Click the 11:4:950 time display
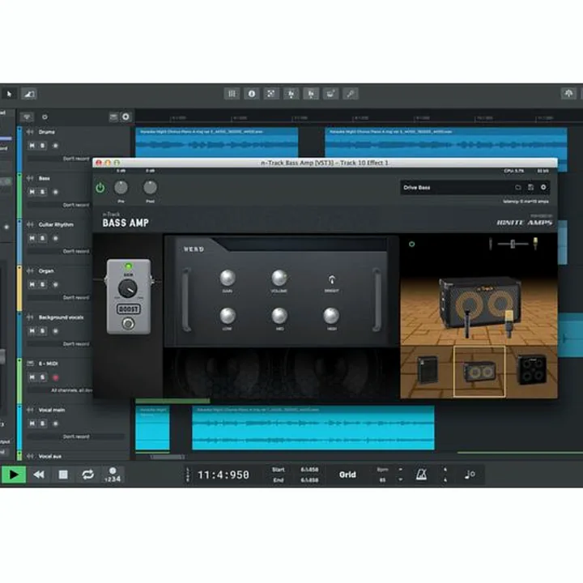The height and width of the screenshot is (583, 583). tap(223, 474)
